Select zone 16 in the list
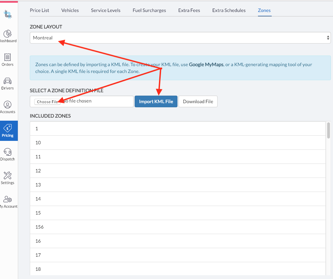 (x=178, y=241)
